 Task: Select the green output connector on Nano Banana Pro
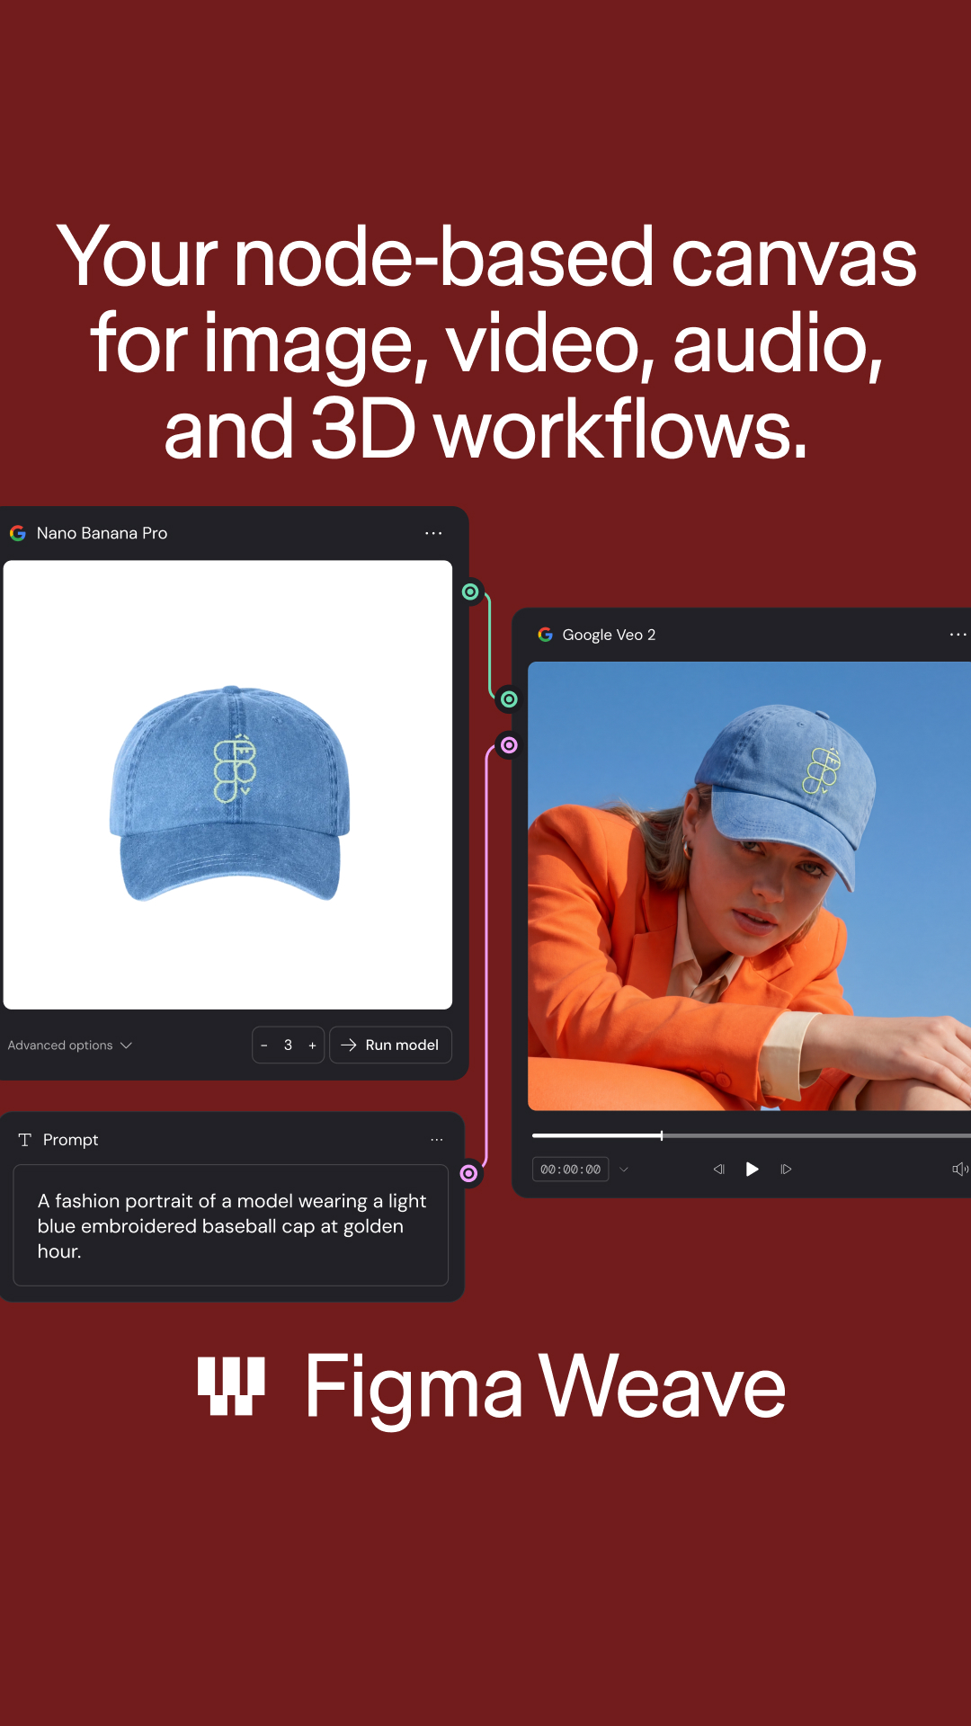[x=470, y=592]
